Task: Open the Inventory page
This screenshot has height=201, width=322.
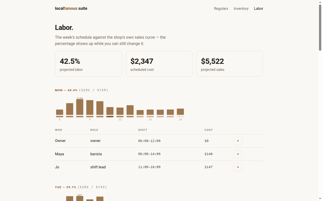Action: 241,9
